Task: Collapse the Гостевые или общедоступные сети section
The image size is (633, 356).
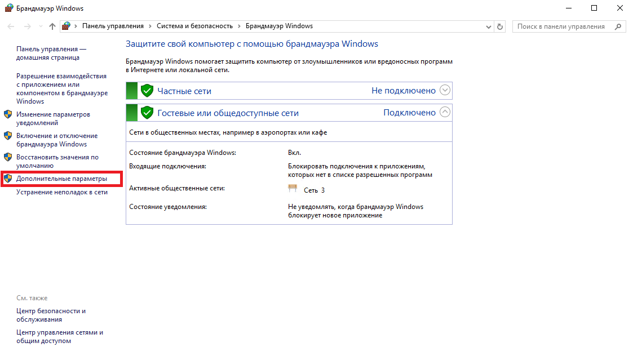Action: pos(445,112)
